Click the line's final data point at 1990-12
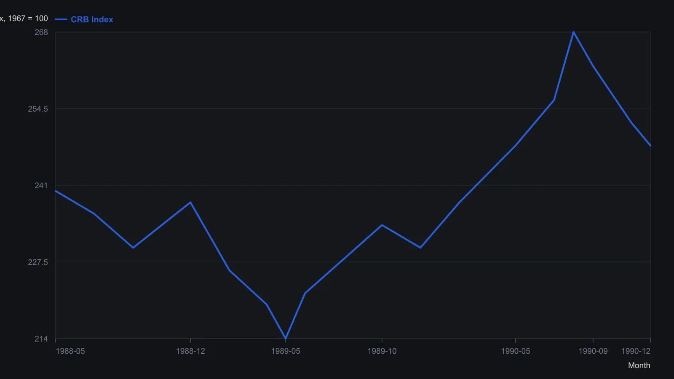 click(x=650, y=145)
